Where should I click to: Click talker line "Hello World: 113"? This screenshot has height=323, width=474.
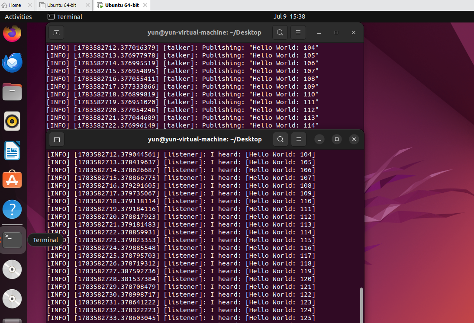pos(183,118)
